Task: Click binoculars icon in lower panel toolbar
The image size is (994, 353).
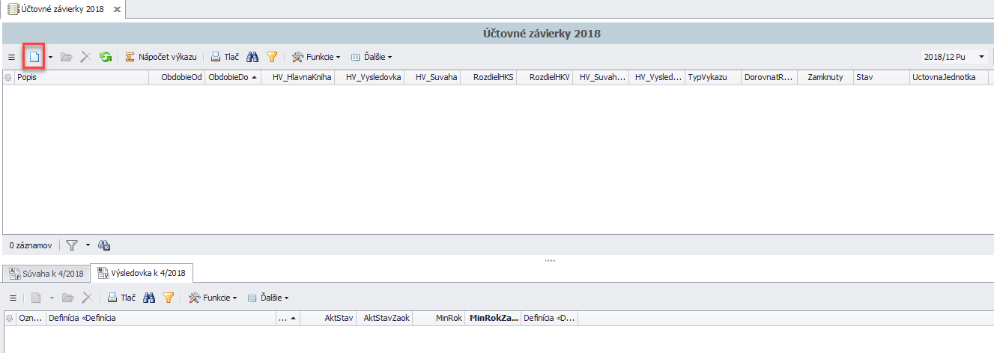Action: [150, 298]
